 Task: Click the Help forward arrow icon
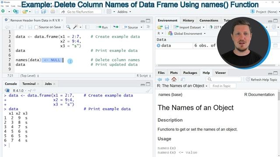click(167, 79)
